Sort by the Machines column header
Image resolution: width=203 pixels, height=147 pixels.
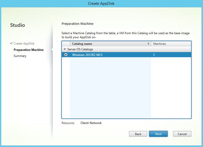point(159,44)
